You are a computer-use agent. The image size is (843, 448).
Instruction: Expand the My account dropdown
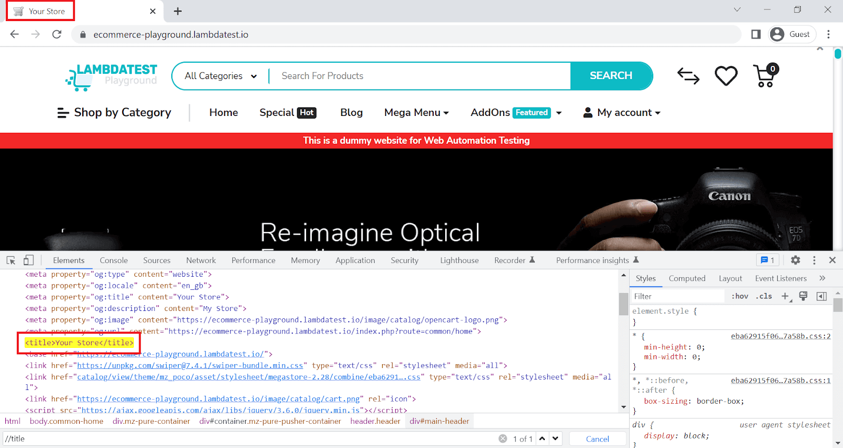click(x=622, y=113)
